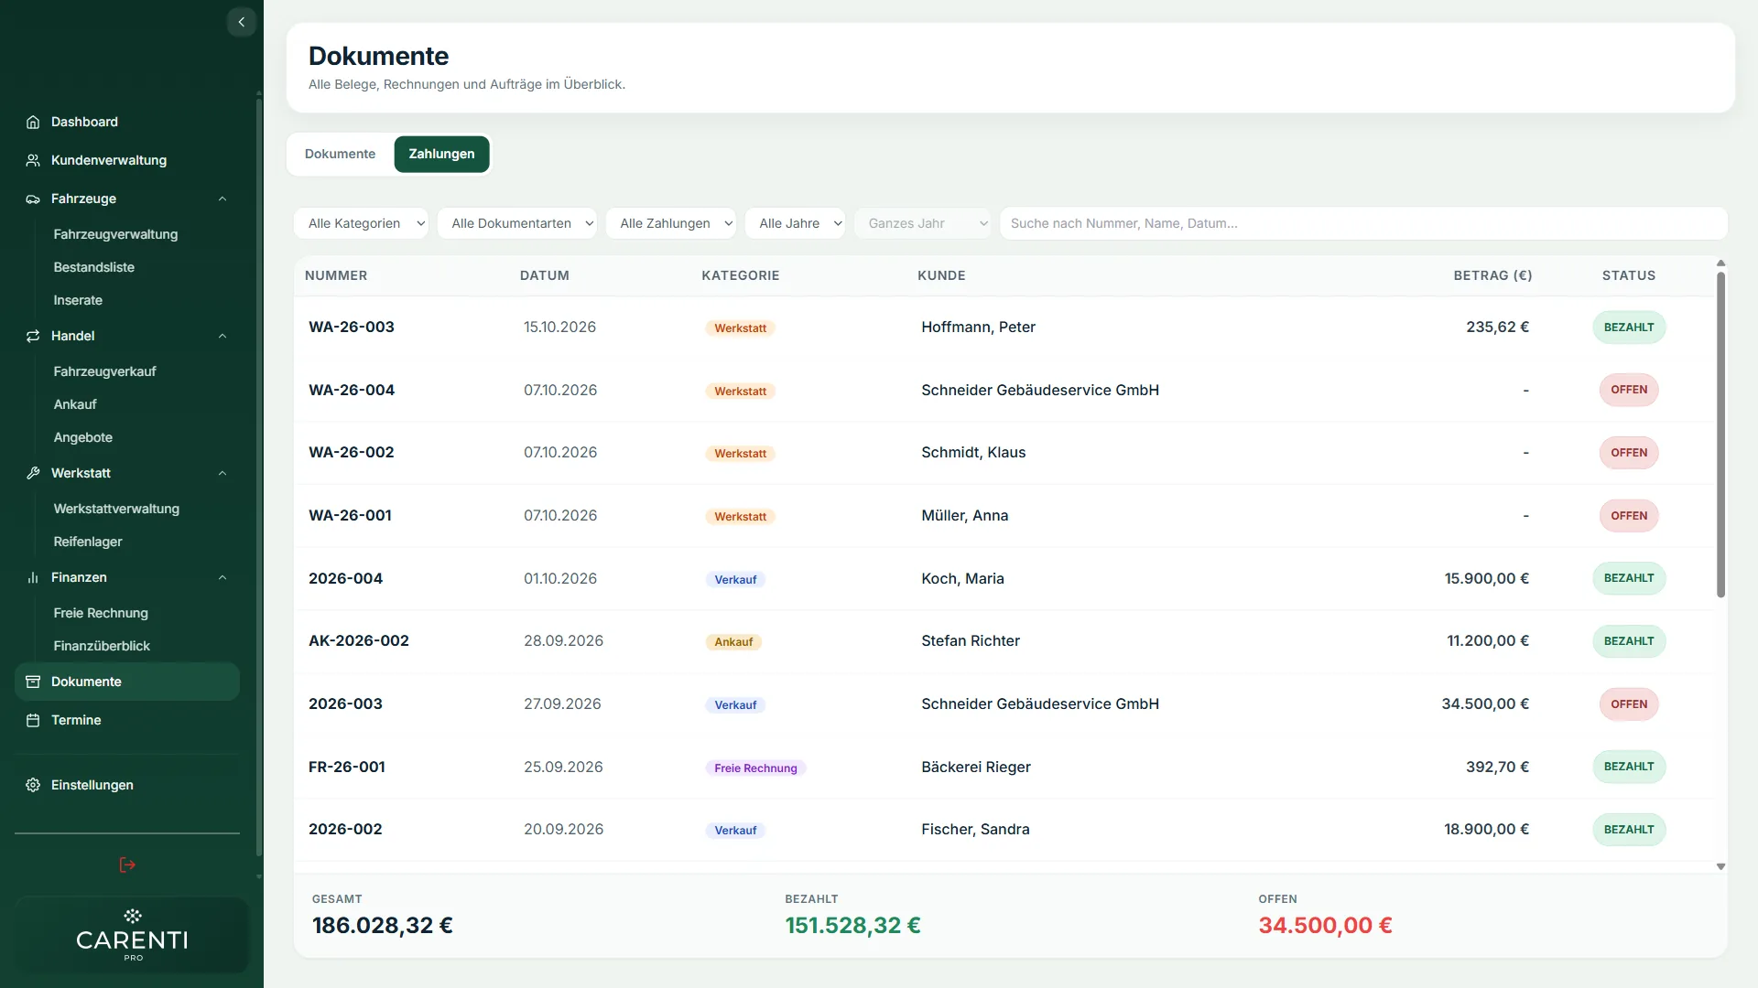Image resolution: width=1758 pixels, height=988 pixels.
Task: Click the BEZAHLT status of FR-26-001
Action: [x=1629, y=767]
